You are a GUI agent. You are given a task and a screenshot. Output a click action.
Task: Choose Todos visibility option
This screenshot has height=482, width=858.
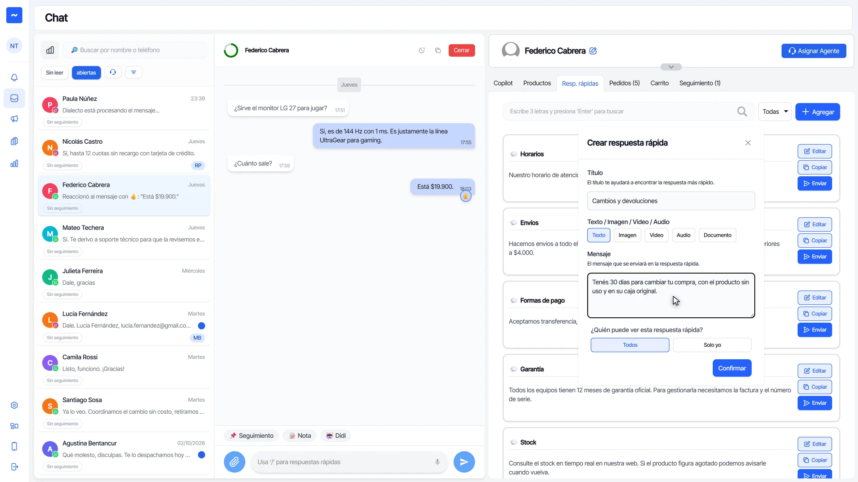click(x=630, y=345)
